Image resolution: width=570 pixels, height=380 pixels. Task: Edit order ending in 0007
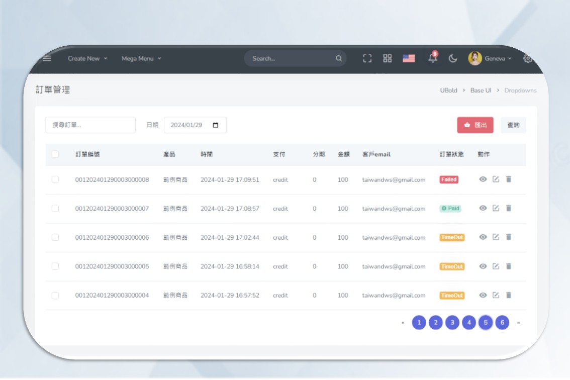[x=496, y=208]
